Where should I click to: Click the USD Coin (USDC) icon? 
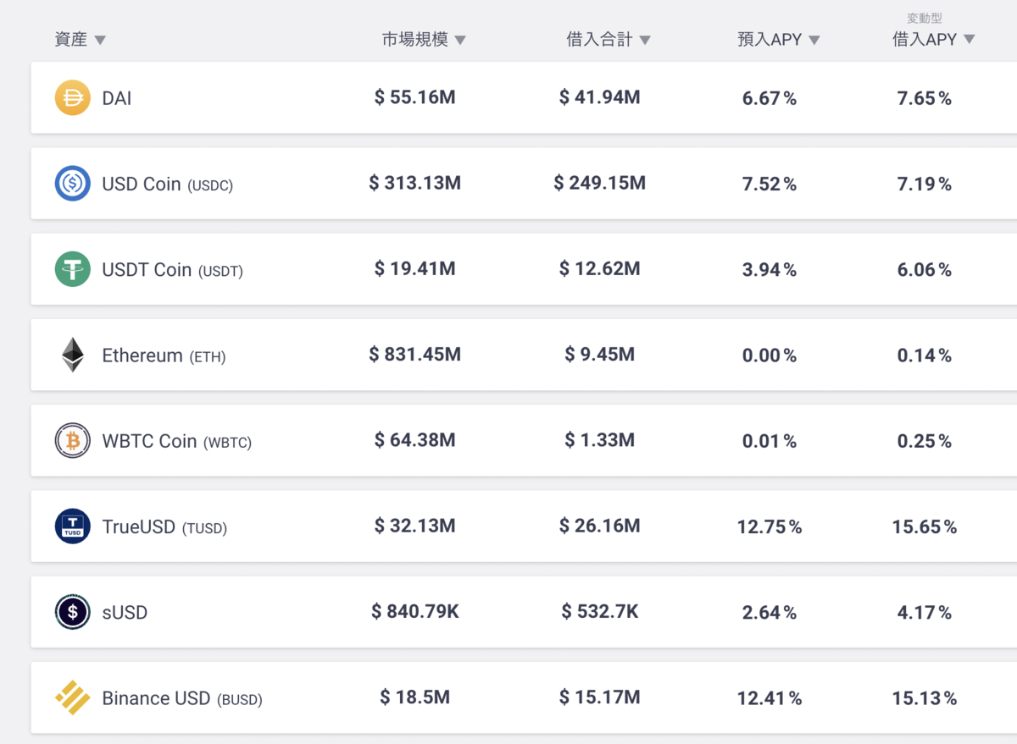click(x=73, y=184)
